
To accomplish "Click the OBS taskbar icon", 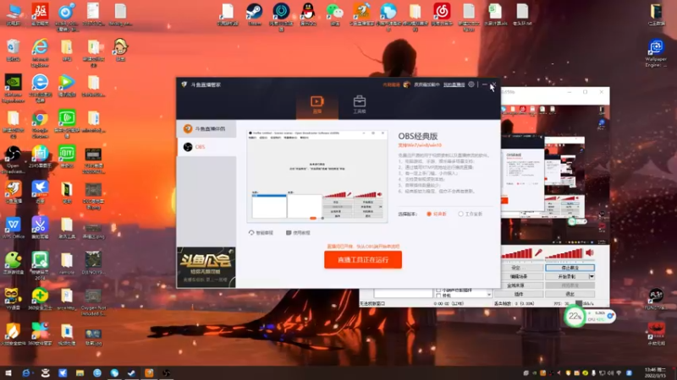I will point(166,373).
